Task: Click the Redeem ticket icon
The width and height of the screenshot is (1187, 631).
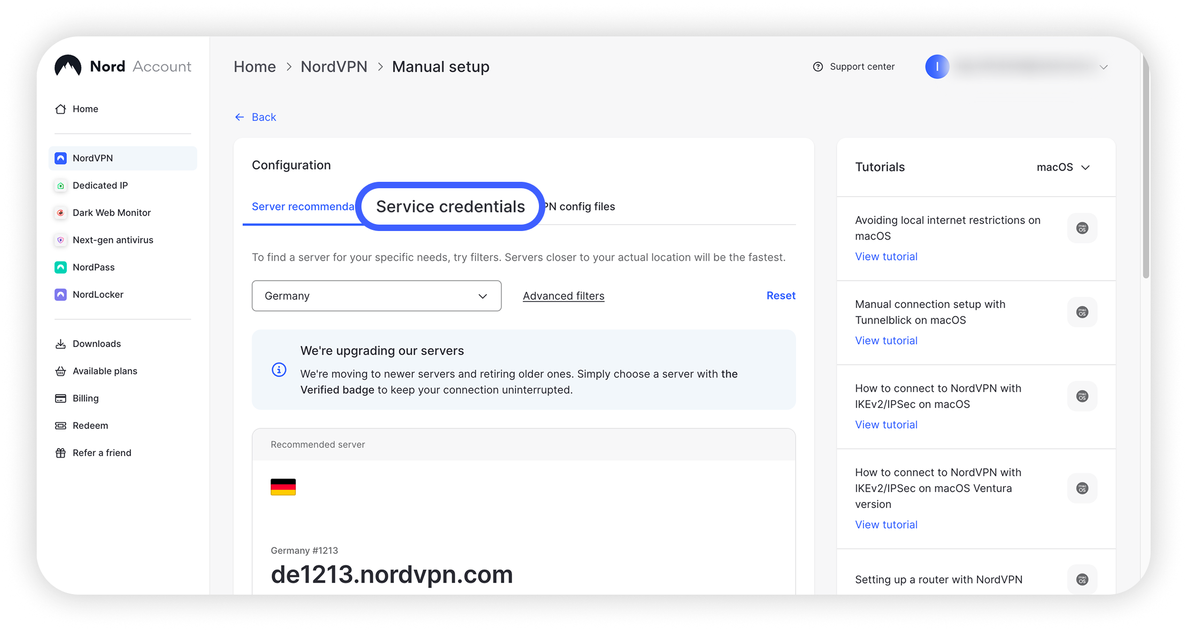Action: (x=61, y=426)
